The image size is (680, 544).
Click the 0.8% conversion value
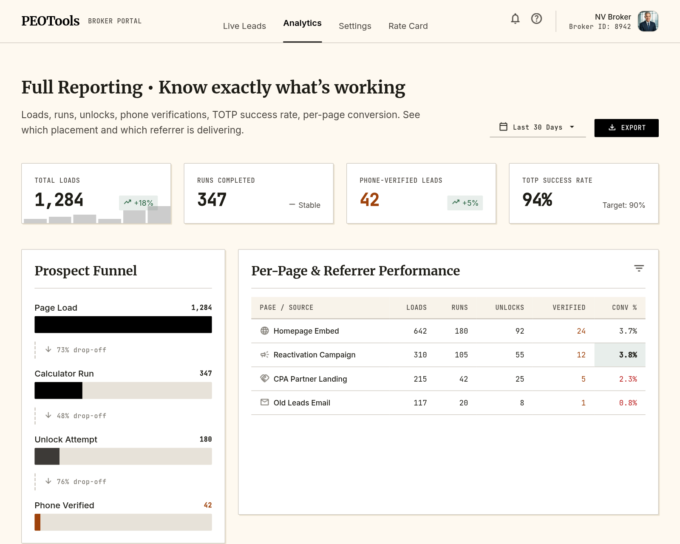point(628,403)
